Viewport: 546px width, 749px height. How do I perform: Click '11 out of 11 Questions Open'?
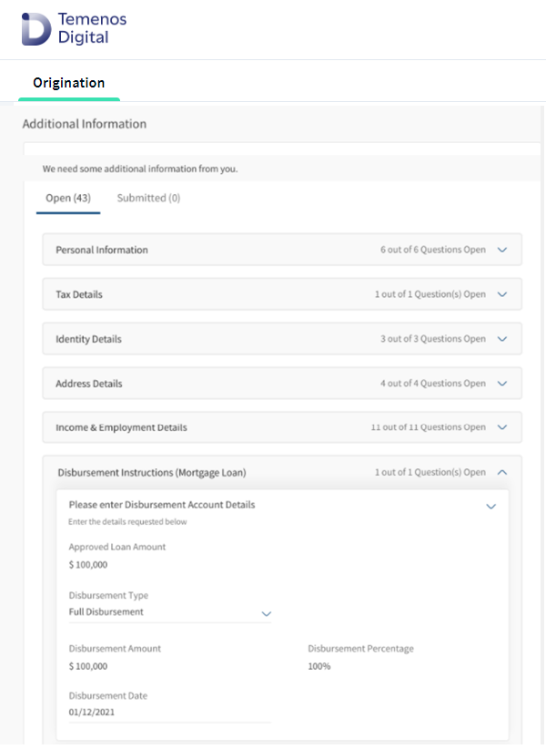(429, 427)
